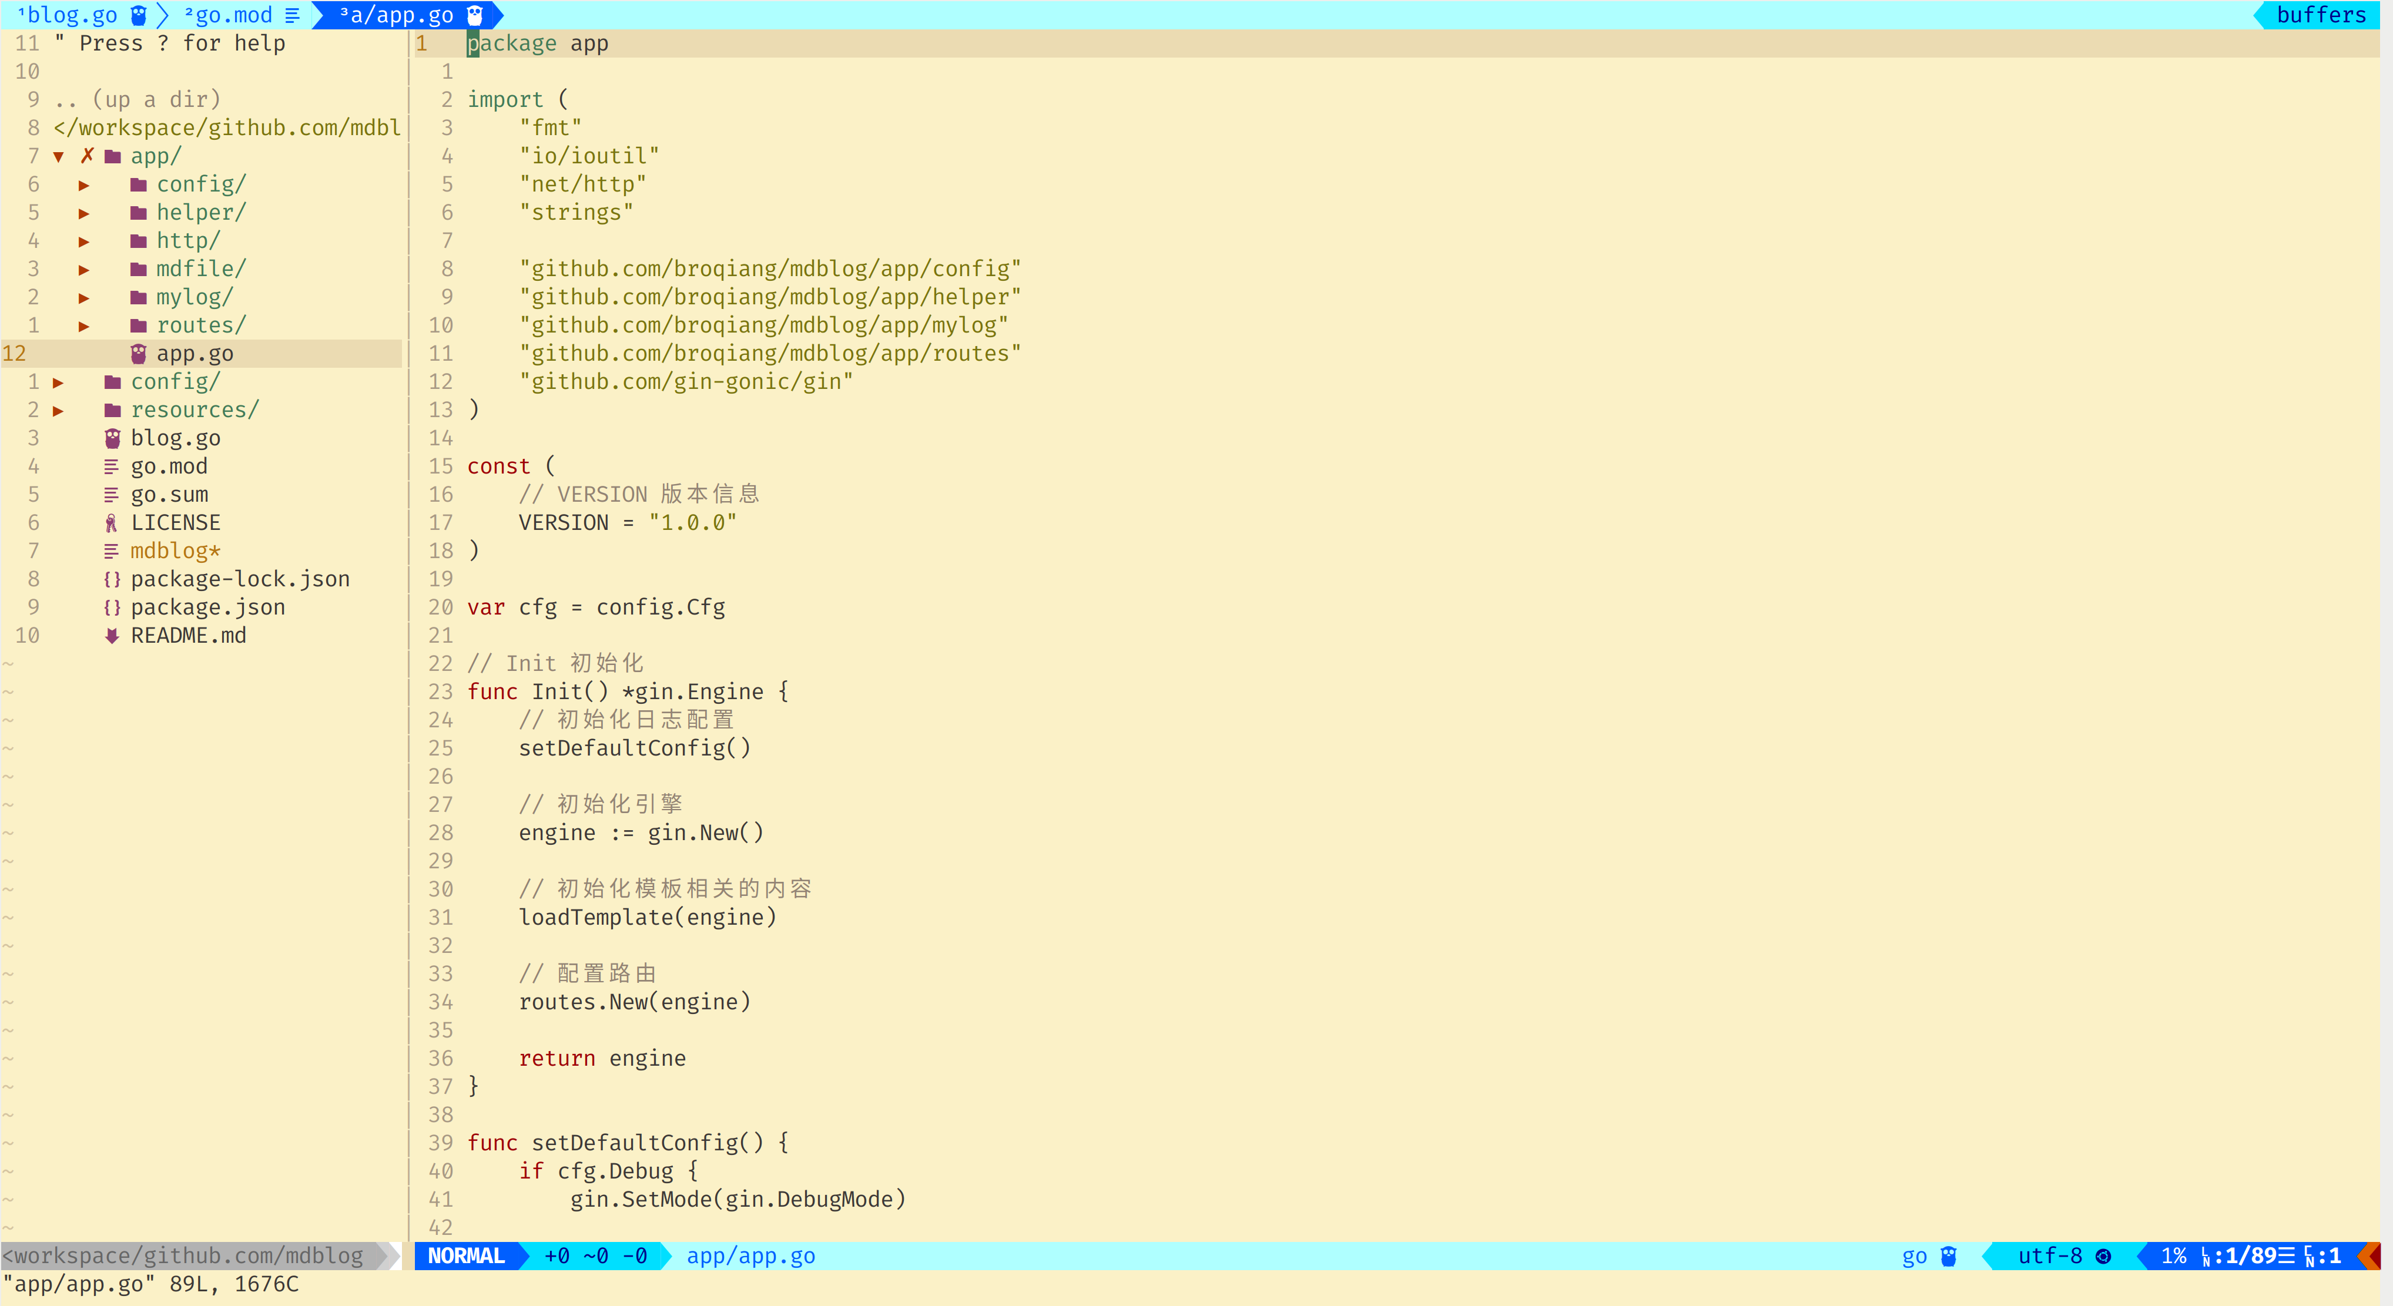The image size is (2393, 1306).
Task: Click the text-lines icon beside go.sum
Action: coord(112,494)
